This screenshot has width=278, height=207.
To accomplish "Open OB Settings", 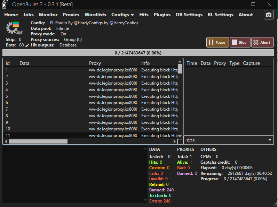I will 189,15.
